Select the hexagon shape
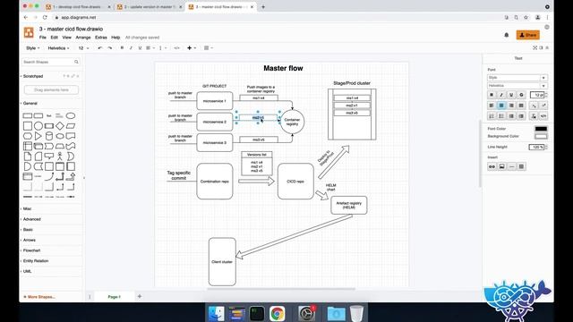Image resolution: width=573 pixels, height=322 pixels. coord(28,136)
